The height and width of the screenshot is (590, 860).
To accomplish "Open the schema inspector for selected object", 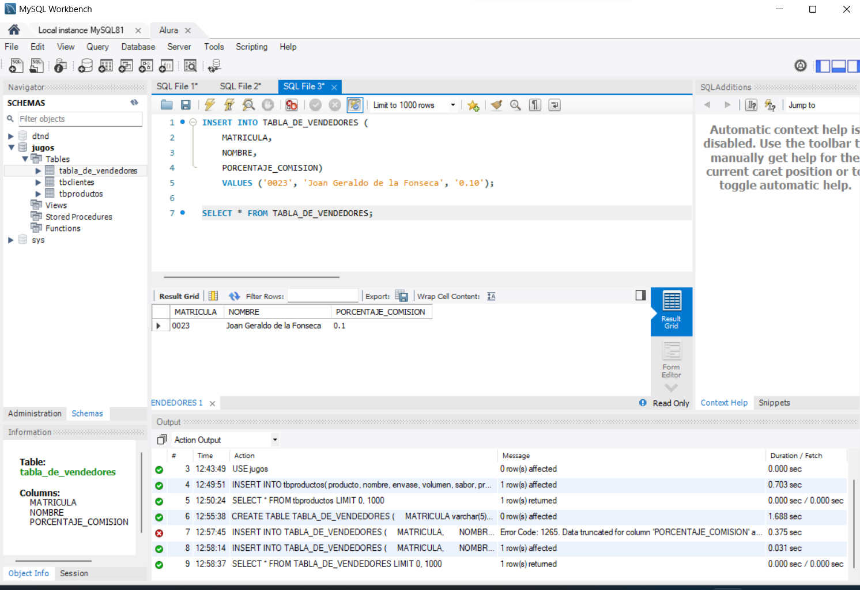I will tap(61, 66).
